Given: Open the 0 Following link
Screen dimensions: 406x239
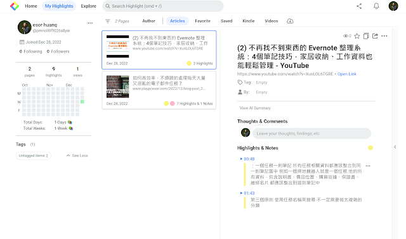Looking at the screenshot, I should pyautogui.click(x=30, y=51).
